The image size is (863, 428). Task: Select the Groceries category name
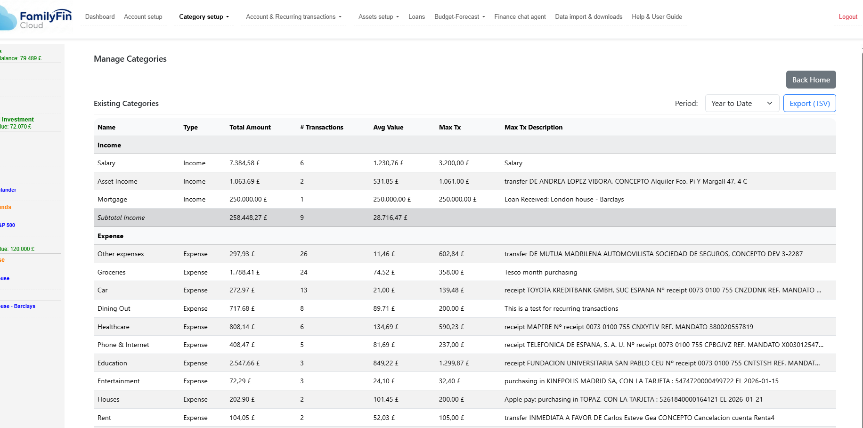[112, 272]
